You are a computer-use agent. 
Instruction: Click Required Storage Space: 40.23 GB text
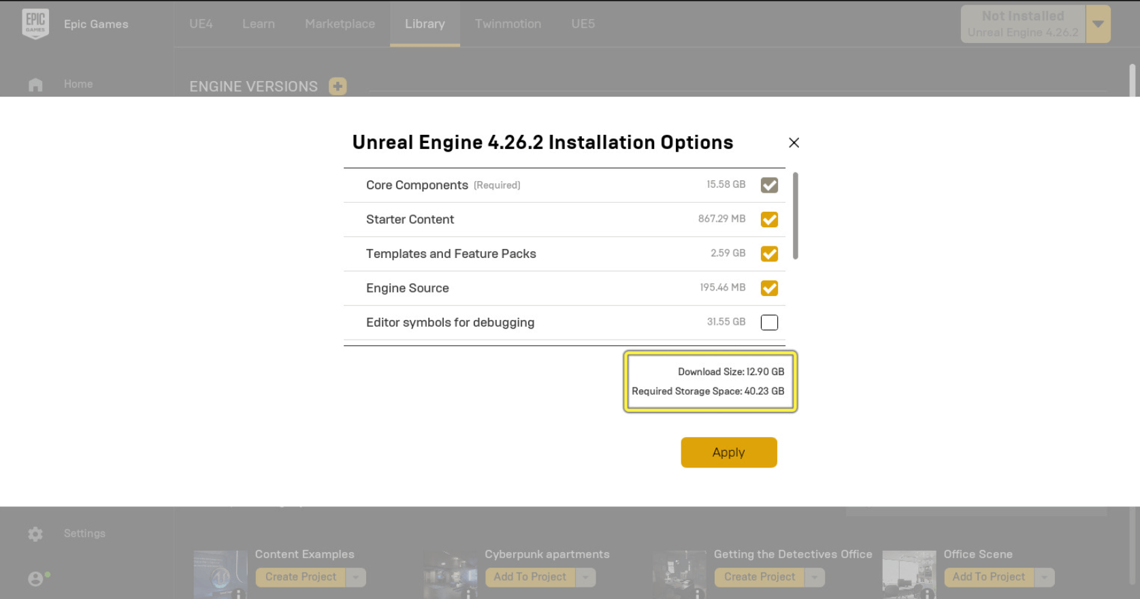click(708, 391)
